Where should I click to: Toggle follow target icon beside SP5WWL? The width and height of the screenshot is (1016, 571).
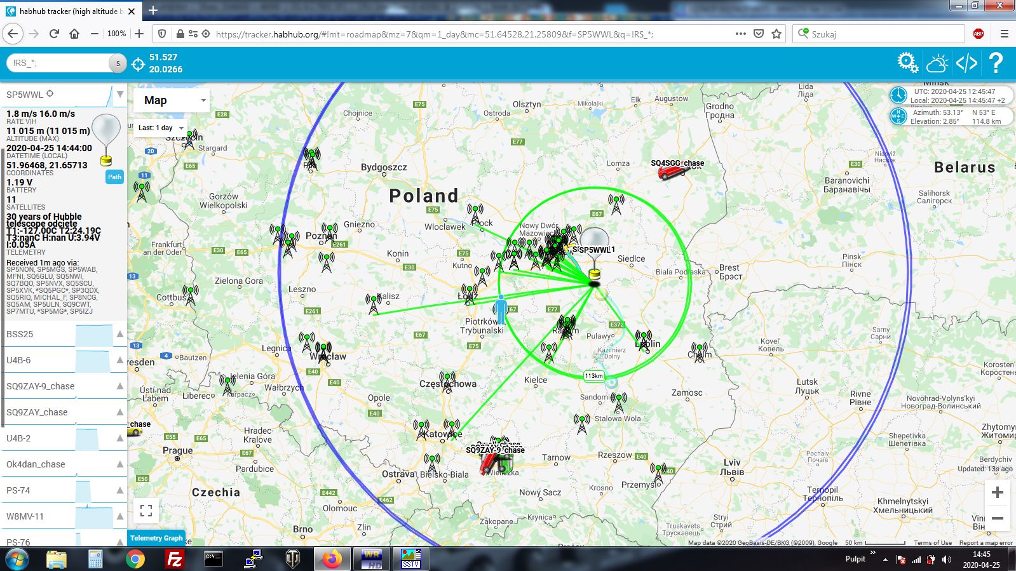pos(50,94)
